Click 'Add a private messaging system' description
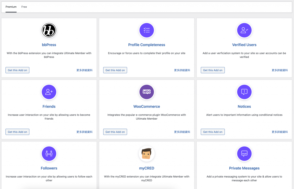294x189 pixels. (x=244, y=178)
